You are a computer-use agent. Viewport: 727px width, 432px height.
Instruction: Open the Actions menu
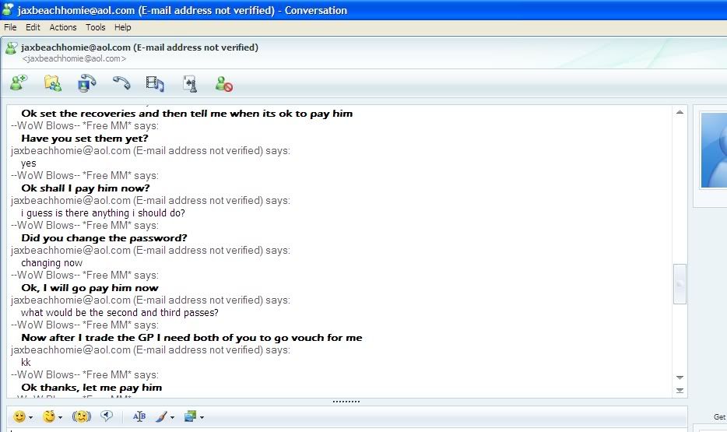(63, 27)
